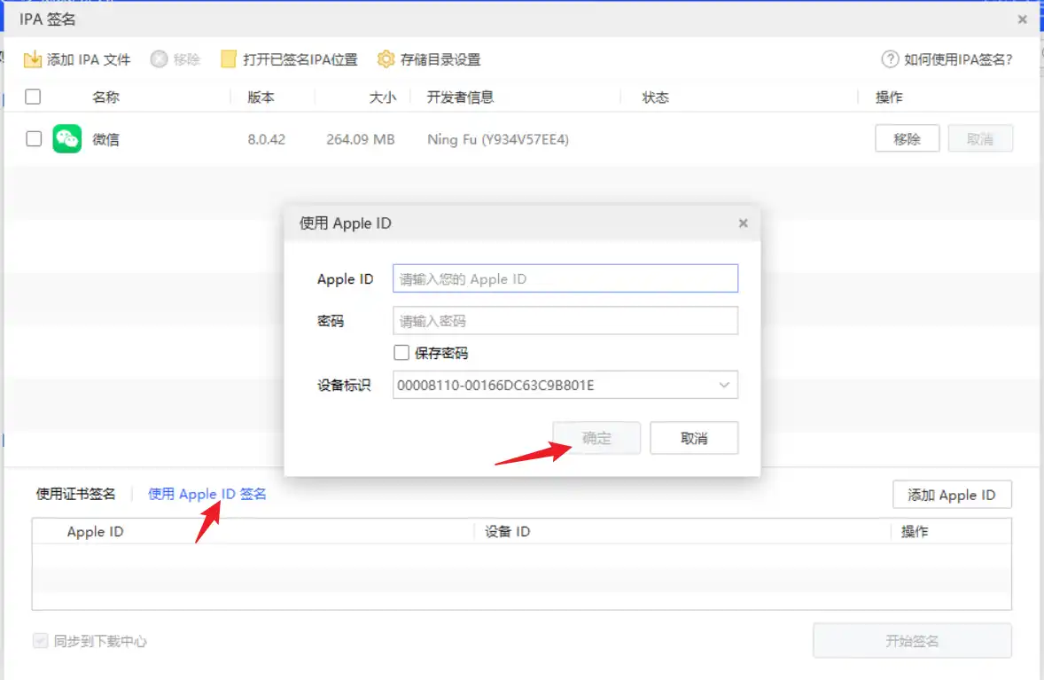The width and height of the screenshot is (1044, 680).
Task: Switch to Apple ID signing tab
Action: (x=206, y=494)
